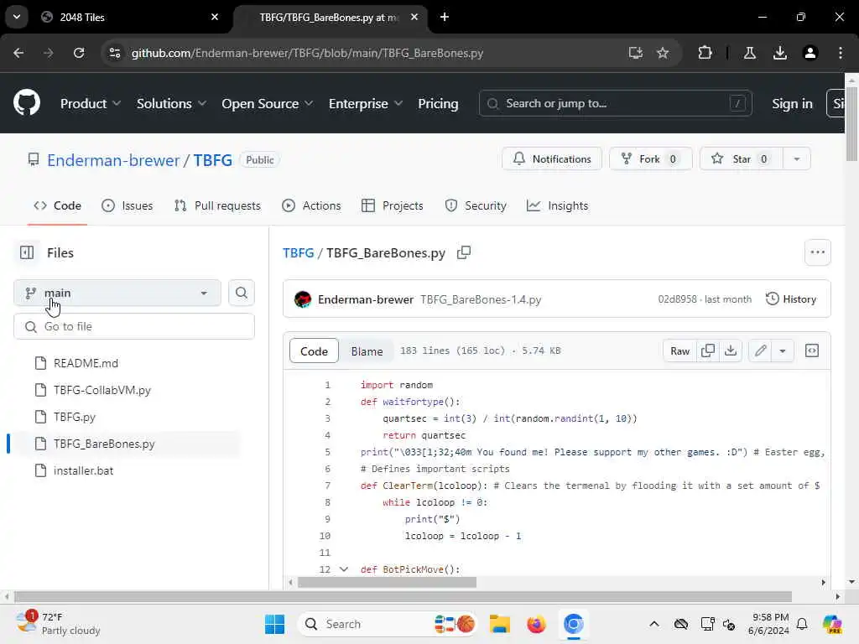
Task: Open Firefox from the taskbar
Action: [536, 624]
